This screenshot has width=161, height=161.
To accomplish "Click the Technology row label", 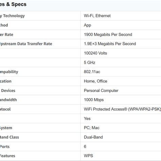I will tap(12, 16).
